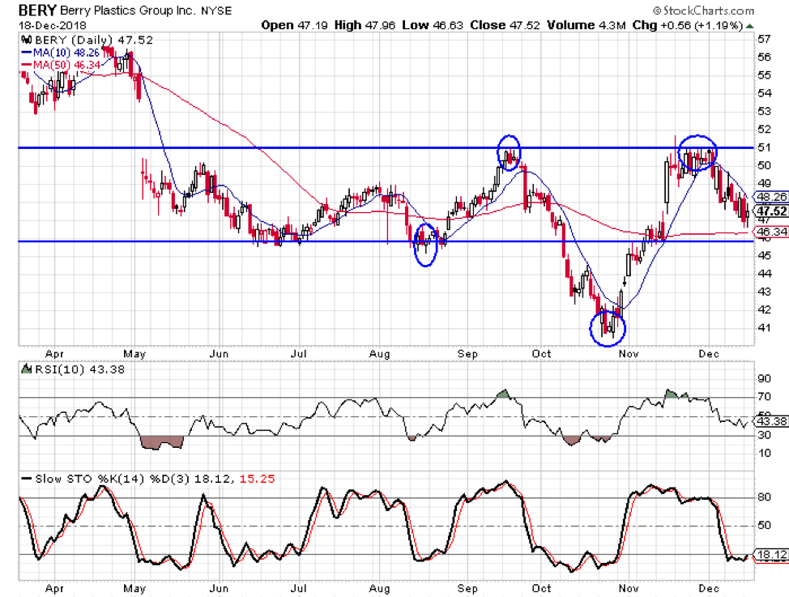Click the MA(10) 48.26 legend text
This screenshot has width=789, height=597.
coord(66,53)
